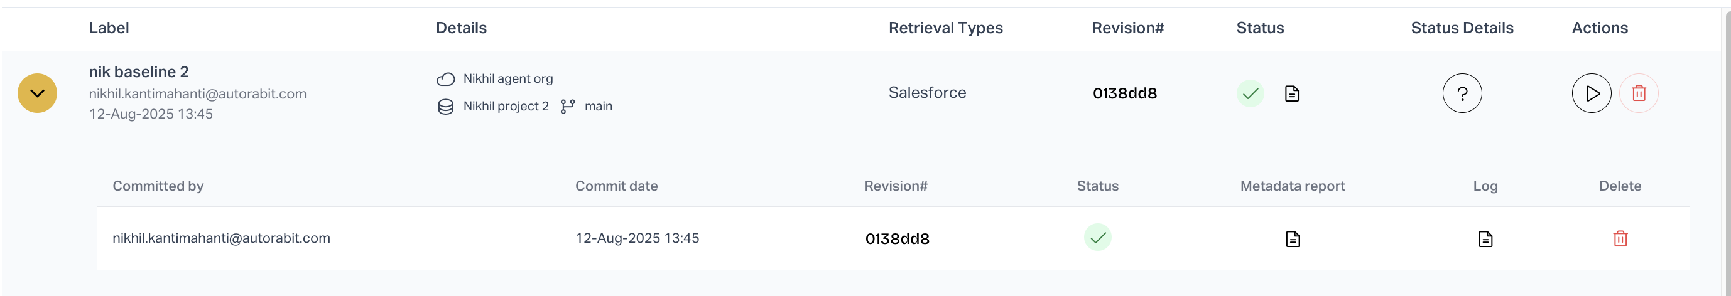Image resolution: width=1731 pixels, height=296 pixels.
Task: Click the Retrieval Types column header
Action: (945, 28)
